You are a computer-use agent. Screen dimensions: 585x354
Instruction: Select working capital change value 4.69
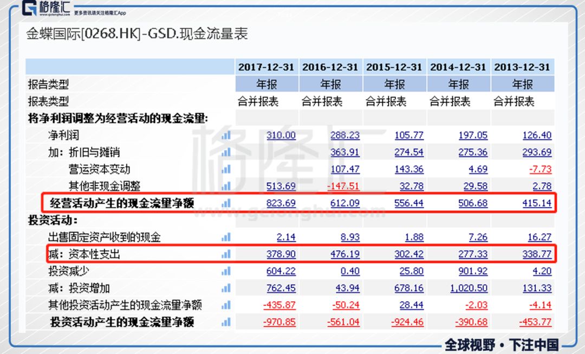click(x=478, y=169)
